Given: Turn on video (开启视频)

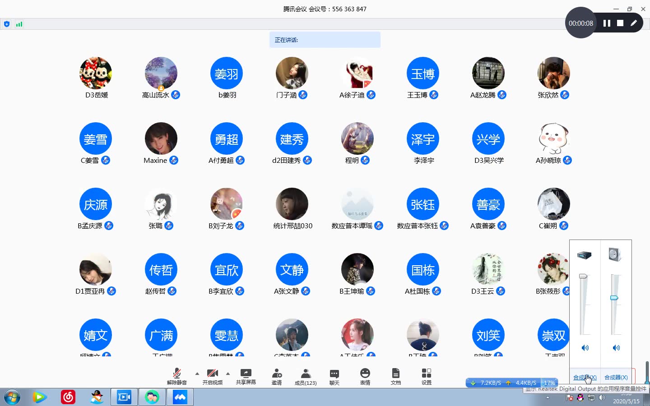Looking at the screenshot, I should click(213, 376).
